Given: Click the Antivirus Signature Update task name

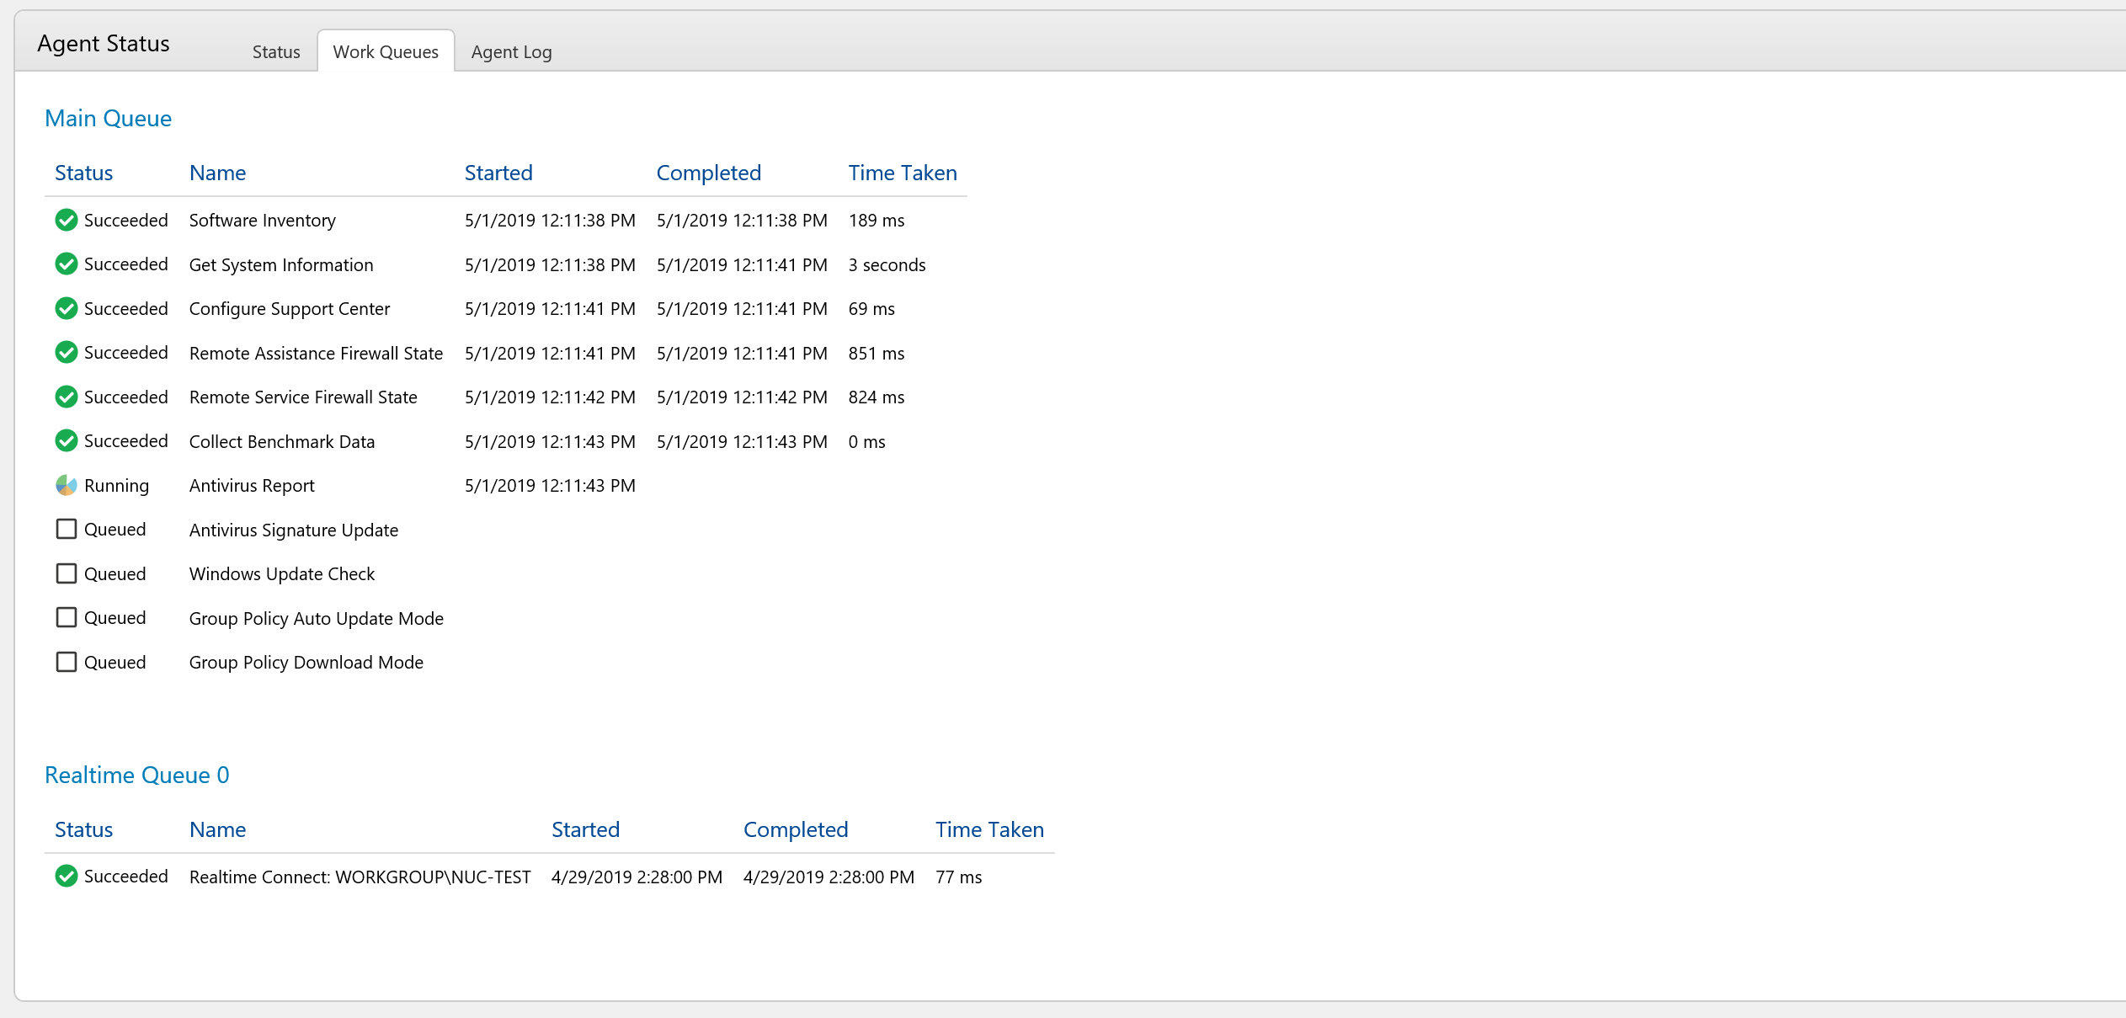Looking at the screenshot, I should pos(294,530).
